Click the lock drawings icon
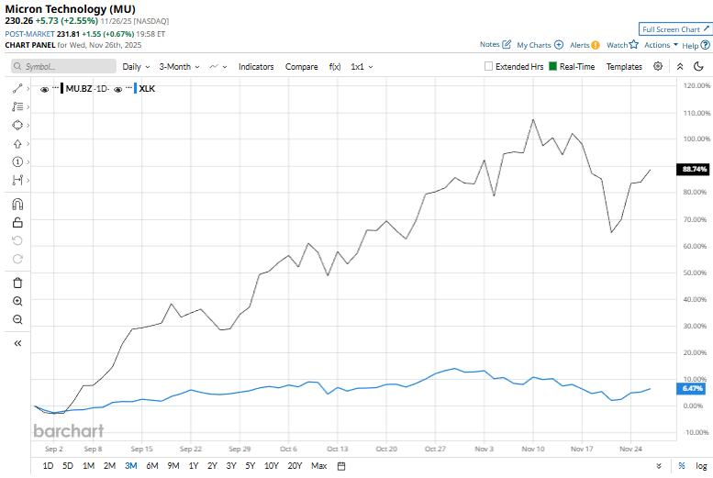Image resolution: width=713 pixels, height=478 pixels. 17,222
